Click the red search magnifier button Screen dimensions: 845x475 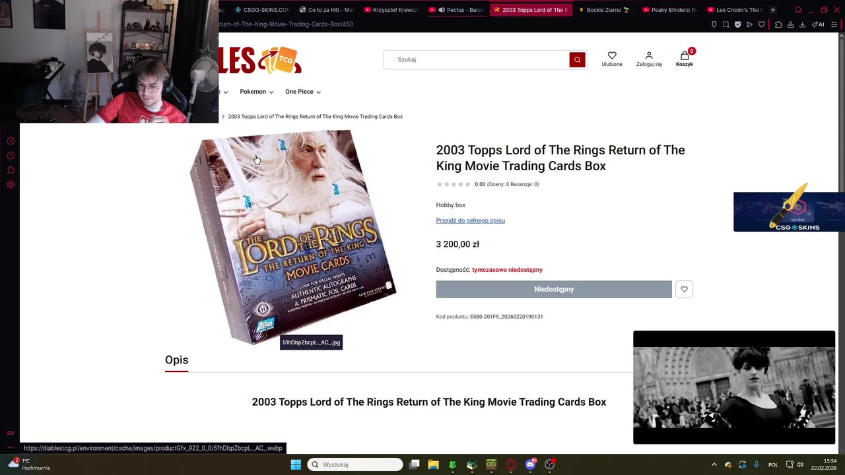coord(577,59)
